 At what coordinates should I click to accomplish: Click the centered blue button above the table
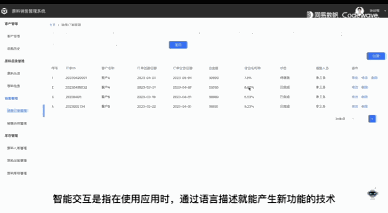(x=178, y=45)
